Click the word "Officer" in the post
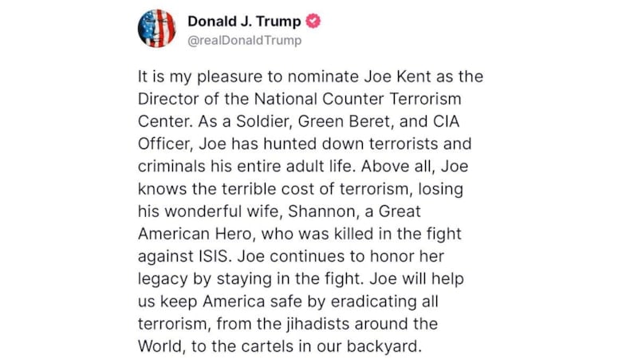This screenshot has width=638, height=359. (163, 146)
